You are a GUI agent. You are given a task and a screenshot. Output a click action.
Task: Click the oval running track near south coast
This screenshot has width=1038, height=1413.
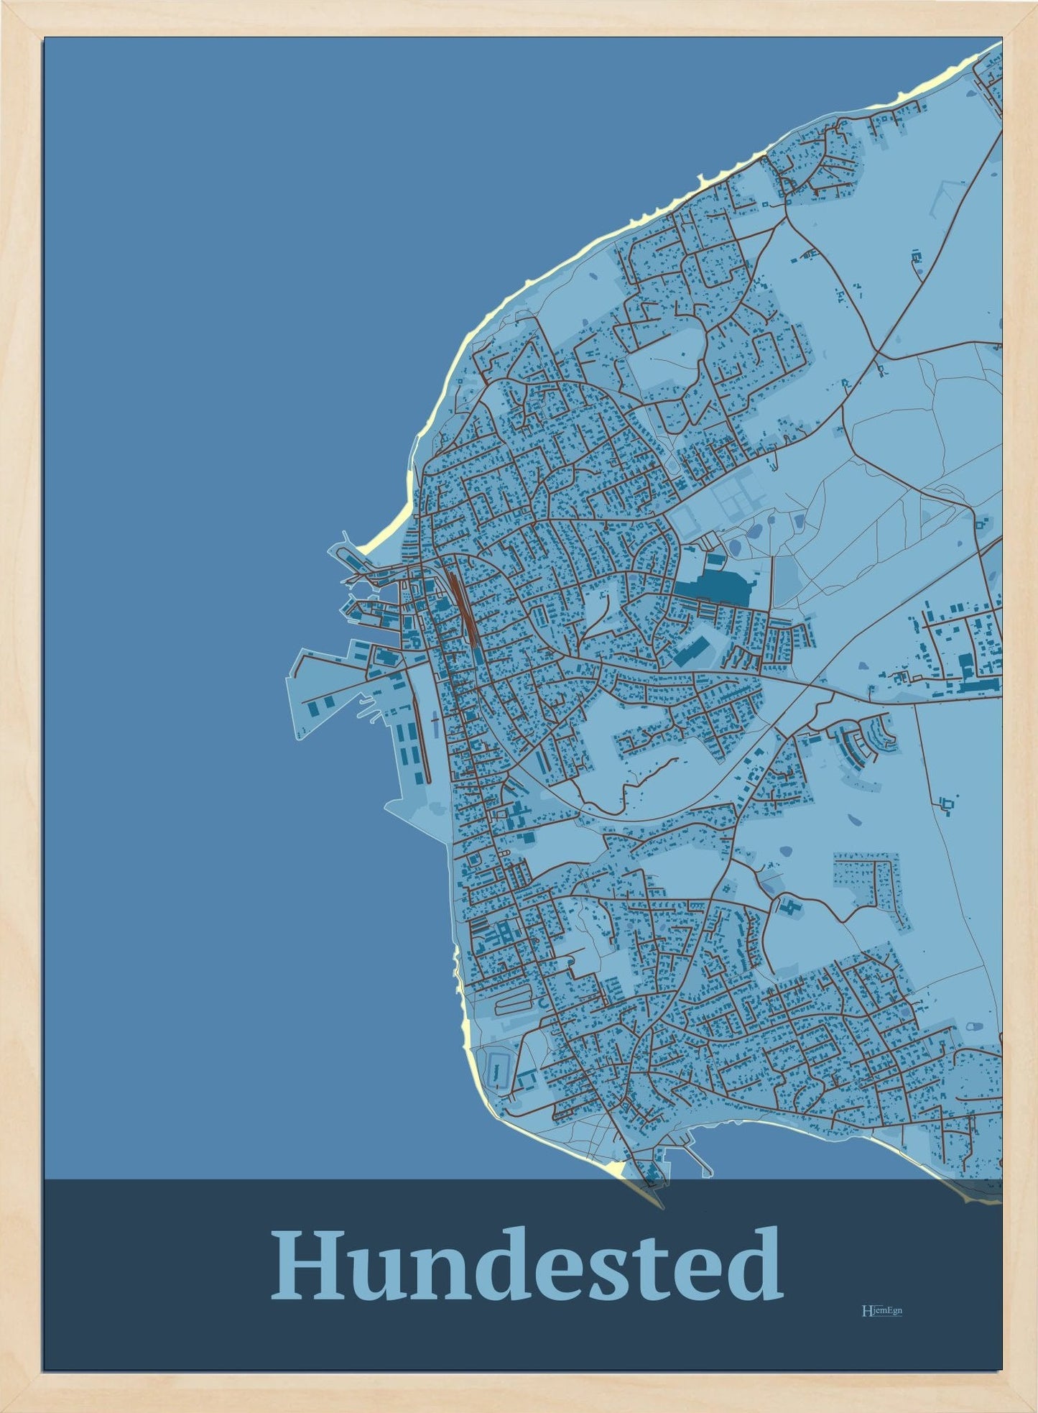(496, 1072)
